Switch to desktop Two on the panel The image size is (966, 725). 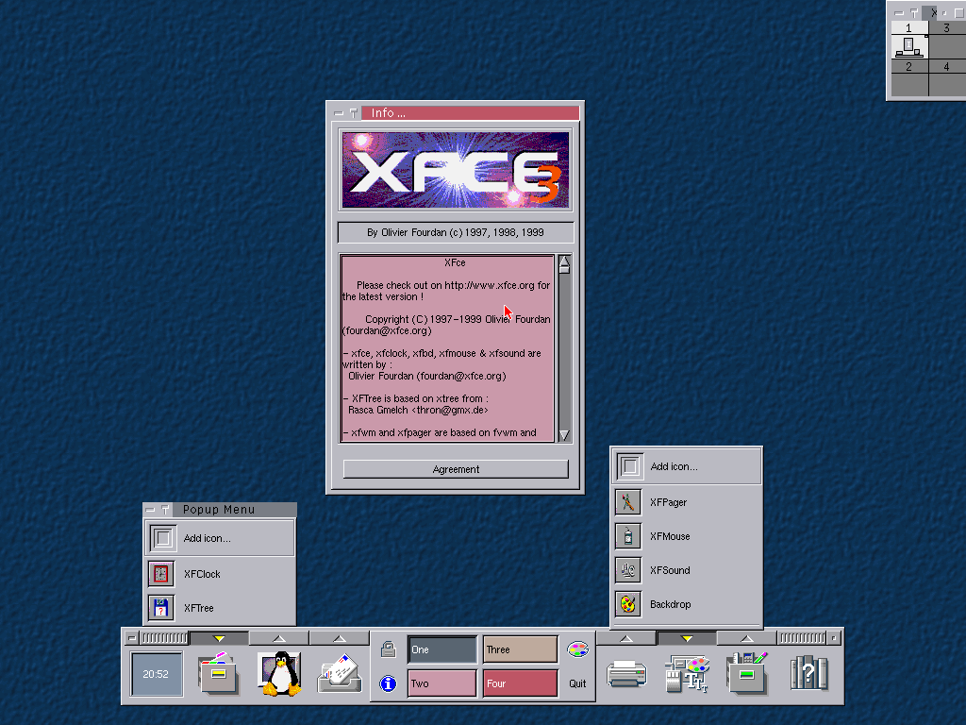(442, 683)
